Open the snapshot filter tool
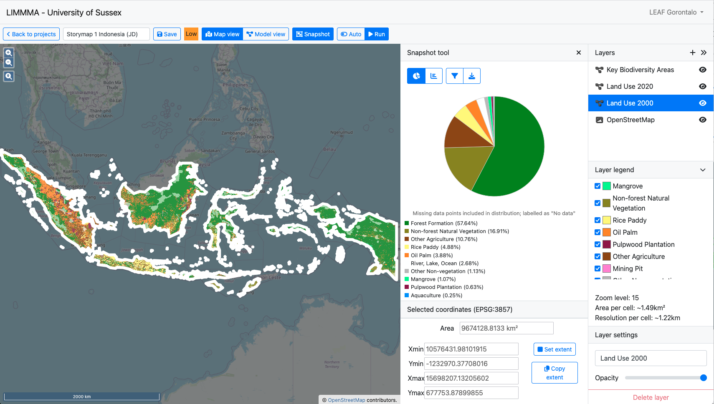The height and width of the screenshot is (404, 714). (455, 76)
